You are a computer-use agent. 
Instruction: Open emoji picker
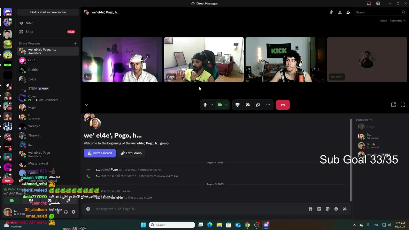336,209
